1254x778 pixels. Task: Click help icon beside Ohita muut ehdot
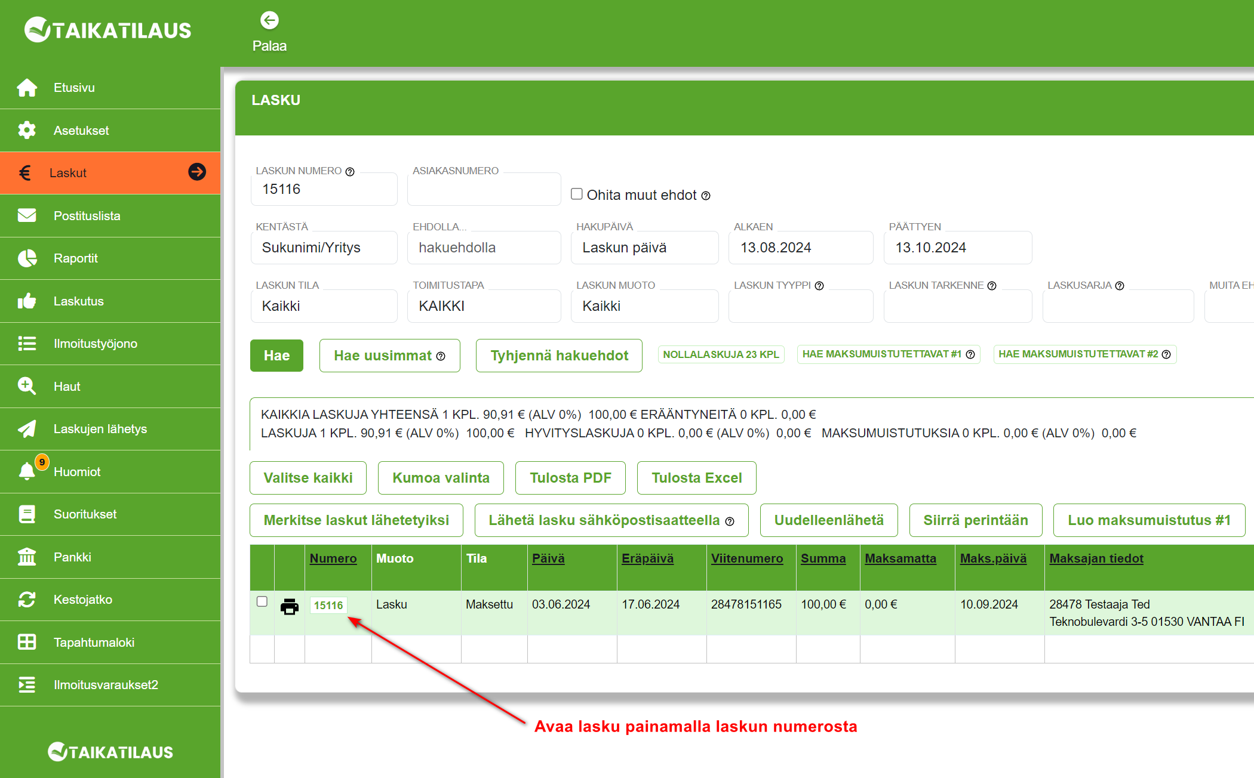tap(706, 196)
